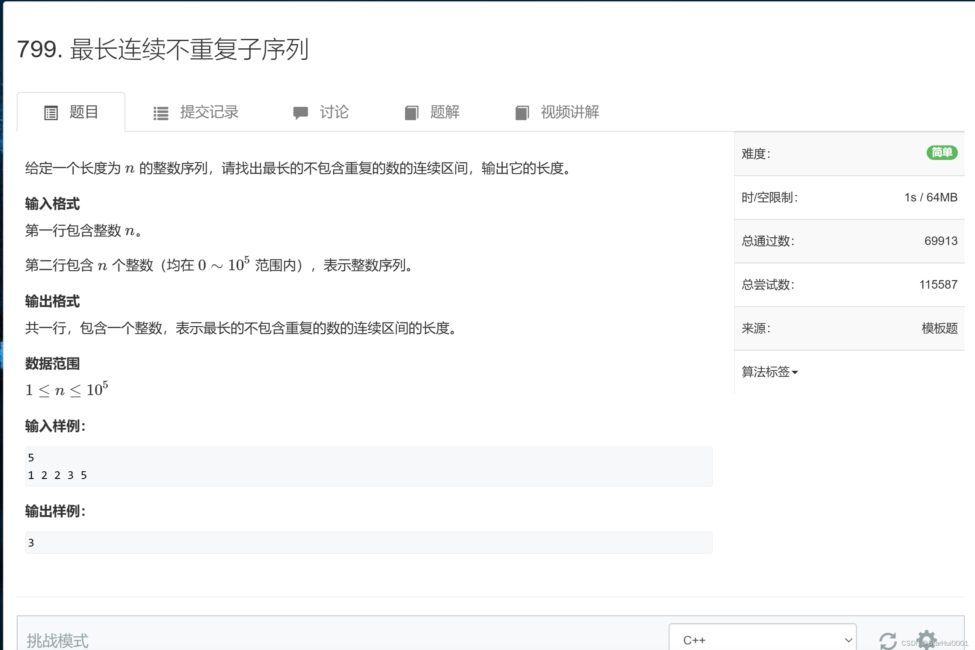Click the dropdown chevron in the language selector
Image resolution: width=975 pixels, height=650 pixels.
tap(848, 640)
